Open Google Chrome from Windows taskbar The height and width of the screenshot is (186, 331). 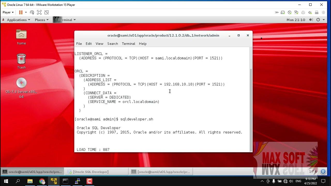pos(42,181)
